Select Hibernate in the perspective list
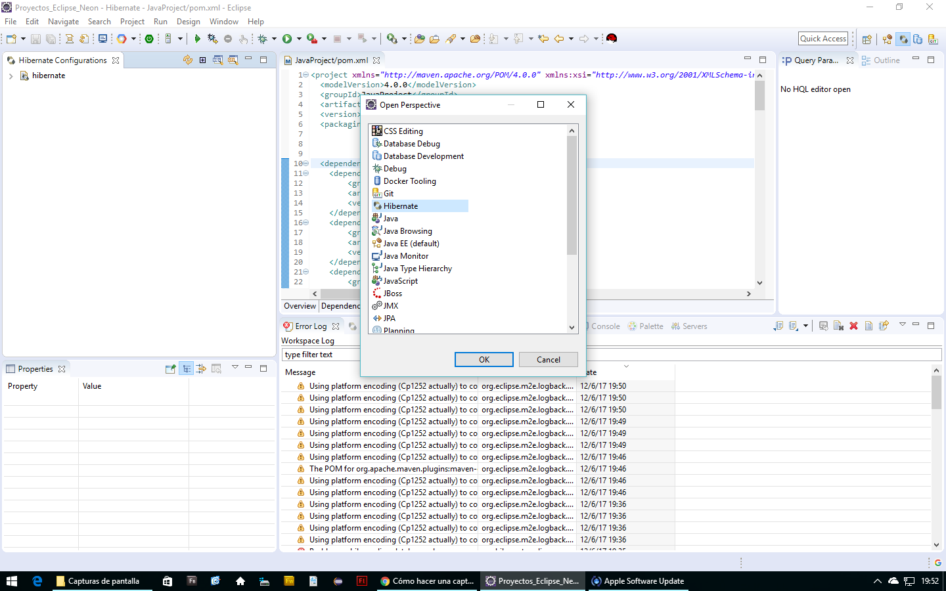Screen dimensions: 946x591 click(x=418, y=206)
